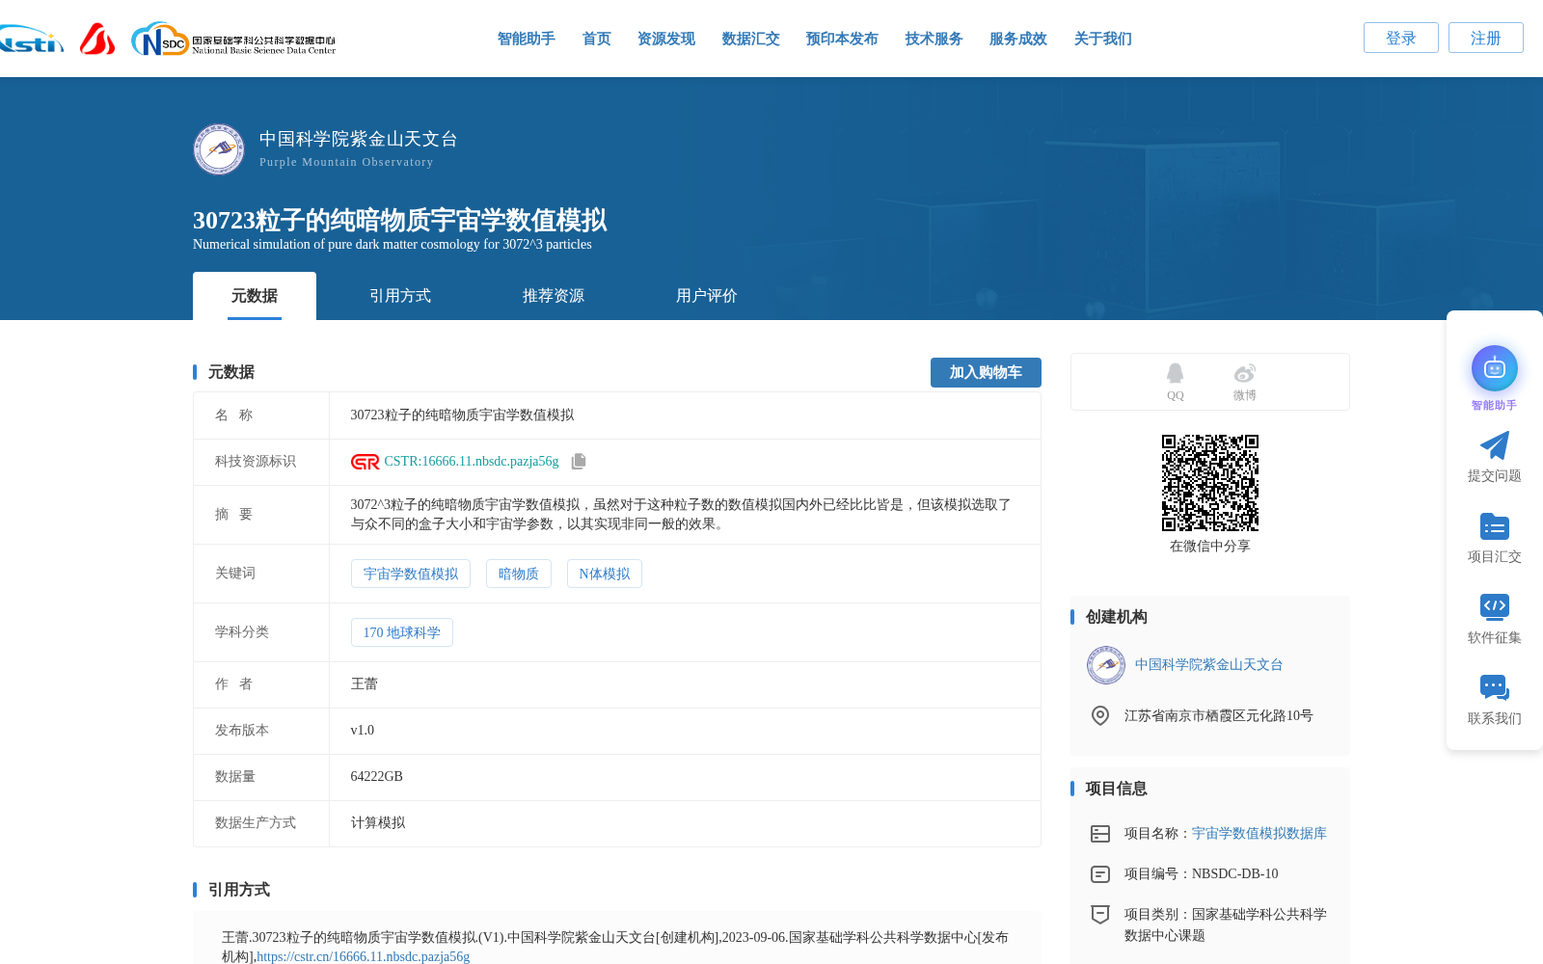The height and width of the screenshot is (964, 1543).
Task: Click the Purple Mountain Observatory emblem in banner
Action: tap(219, 149)
